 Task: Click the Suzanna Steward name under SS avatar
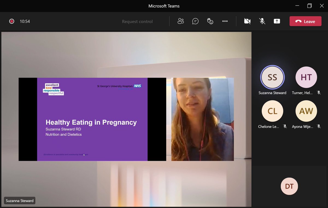pos(272,93)
